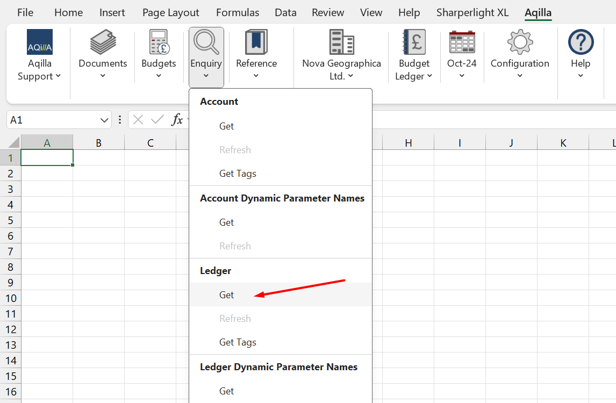Click the Enquiry magnifying glass icon
This screenshot has height=403, width=616.
tap(206, 42)
